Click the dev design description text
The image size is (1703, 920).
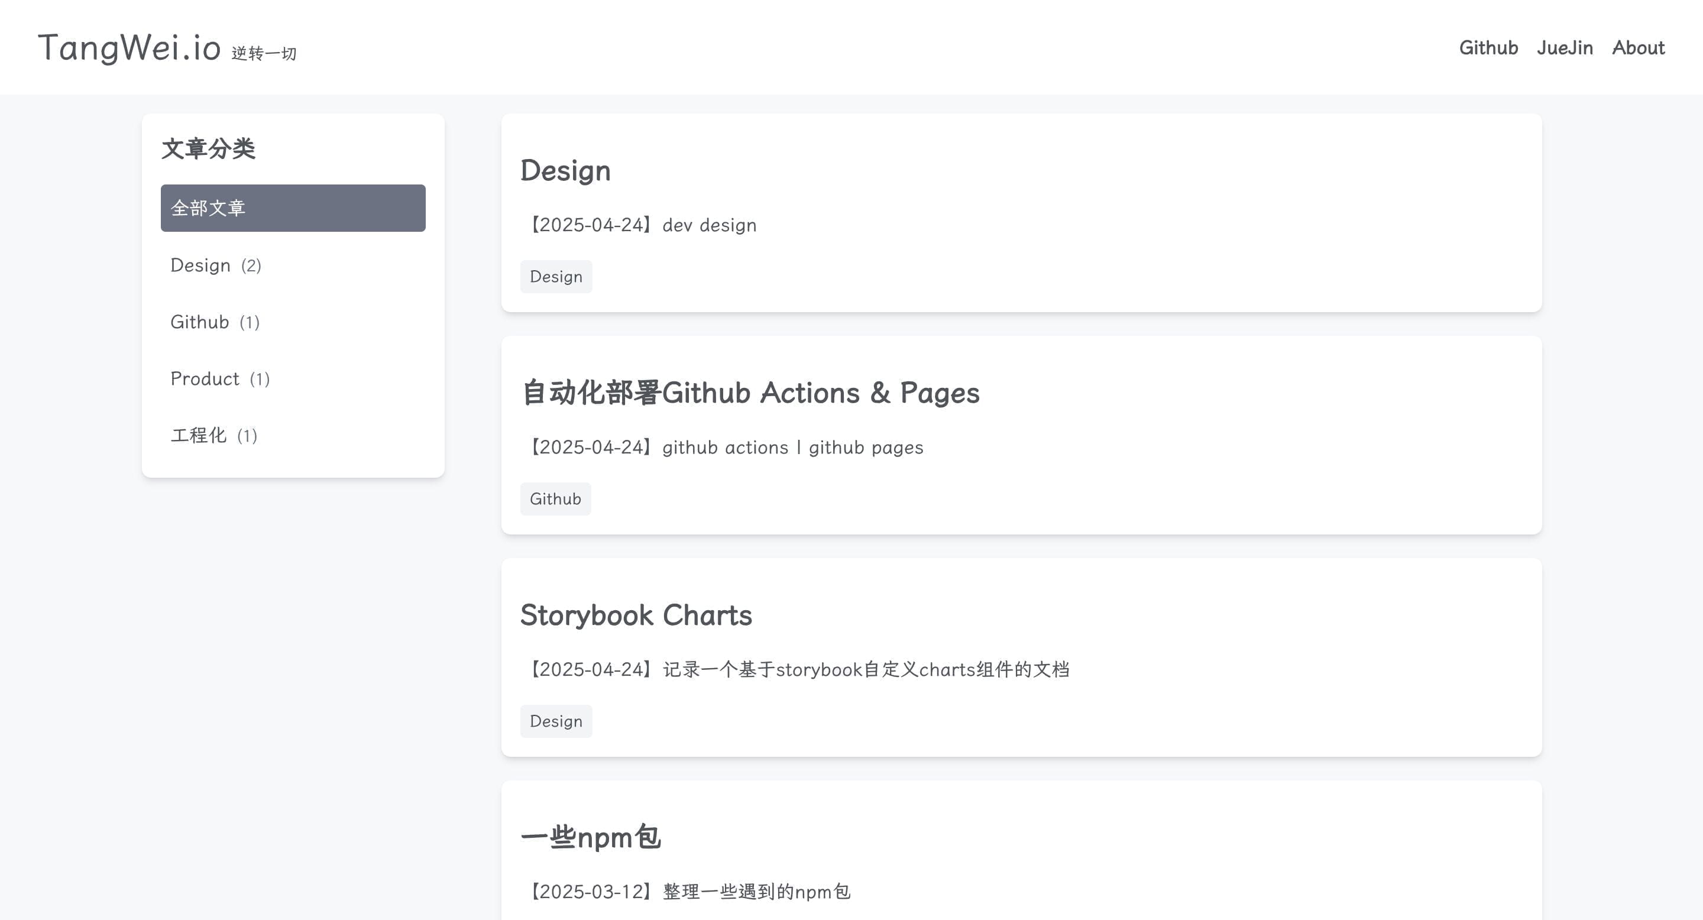(709, 225)
